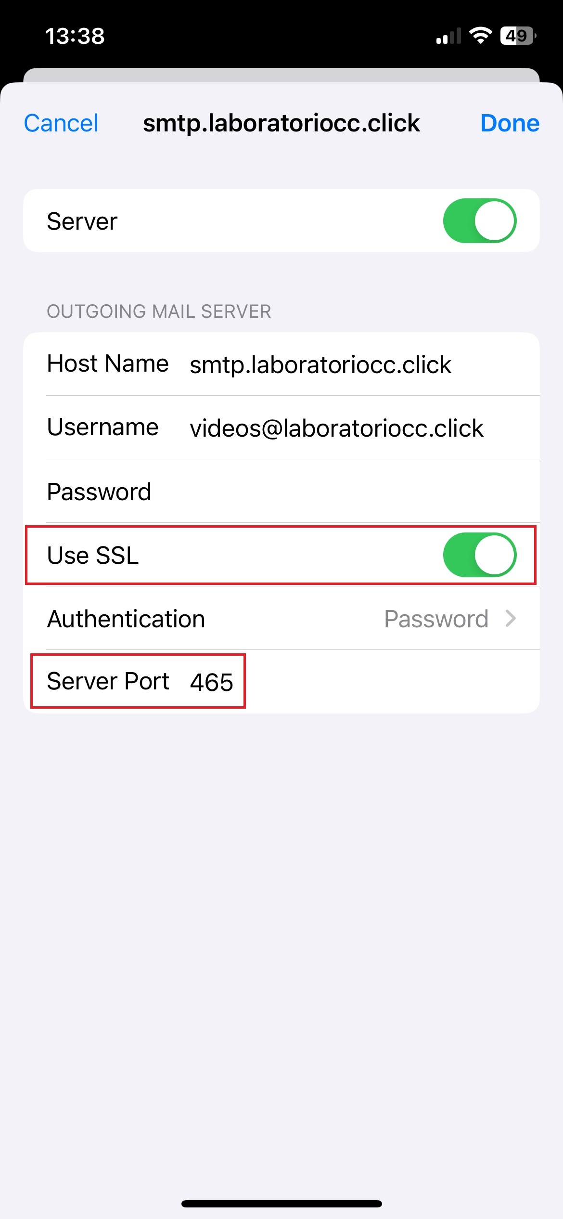This screenshot has height=1219, width=563.
Task: Tap Done to save settings
Action: pos(510,123)
